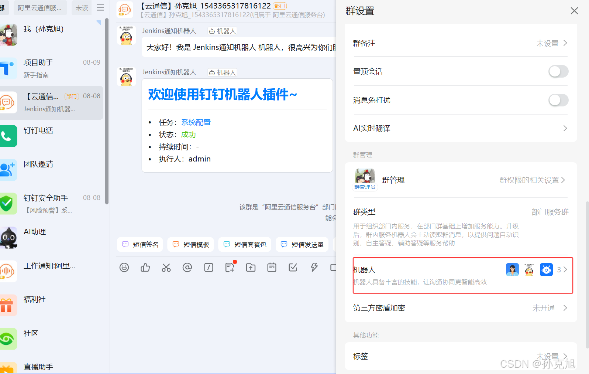Click 短信模板 quick button
589x374 pixels.
point(191,244)
